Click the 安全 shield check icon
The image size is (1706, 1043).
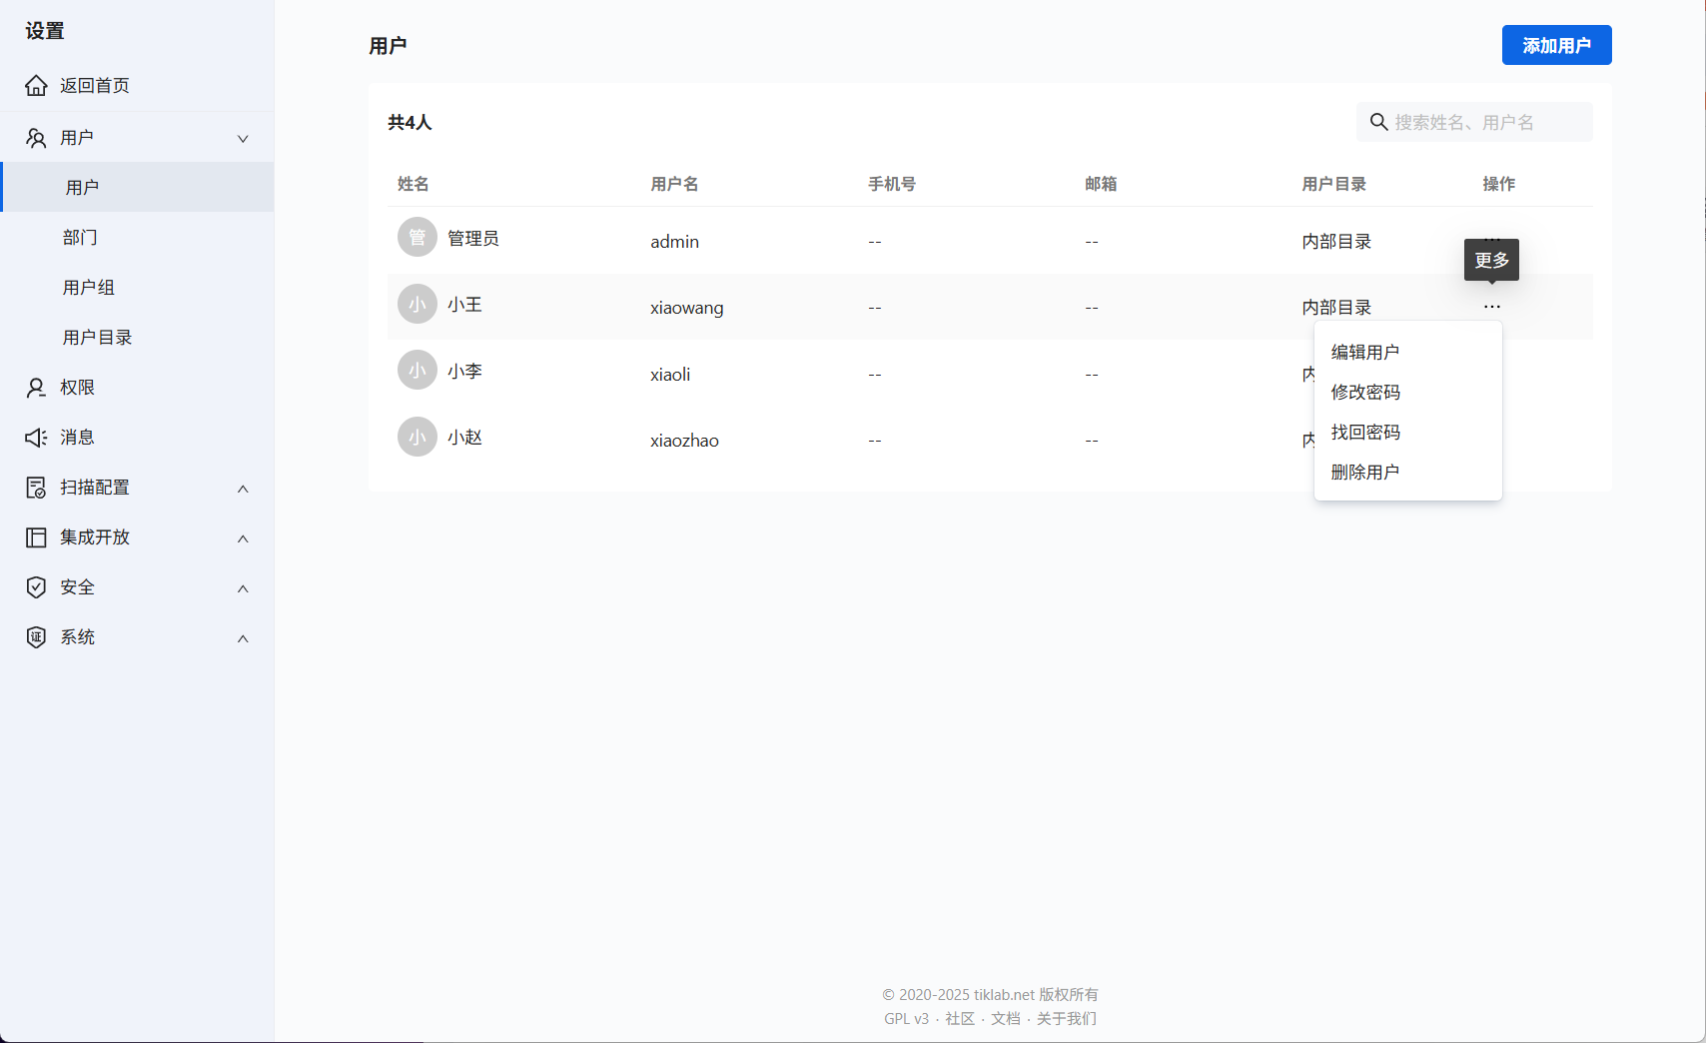pyautogui.click(x=36, y=587)
